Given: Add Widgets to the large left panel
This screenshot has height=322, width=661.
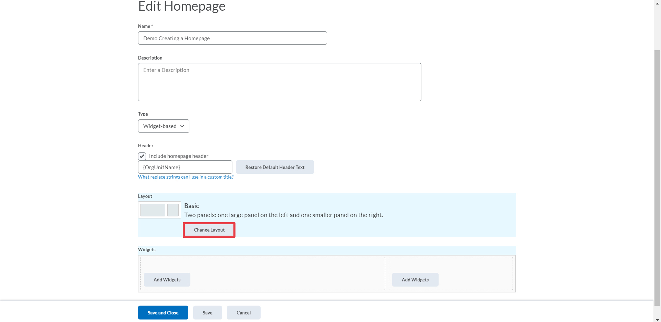Looking at the screenshot, I should [x=167, y=280].
